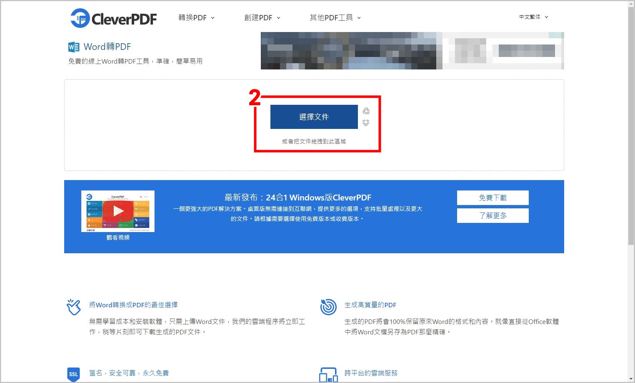Click the Word document icon beside the title
This screenshot has height=383, width=635.
[x=74, y=47]
